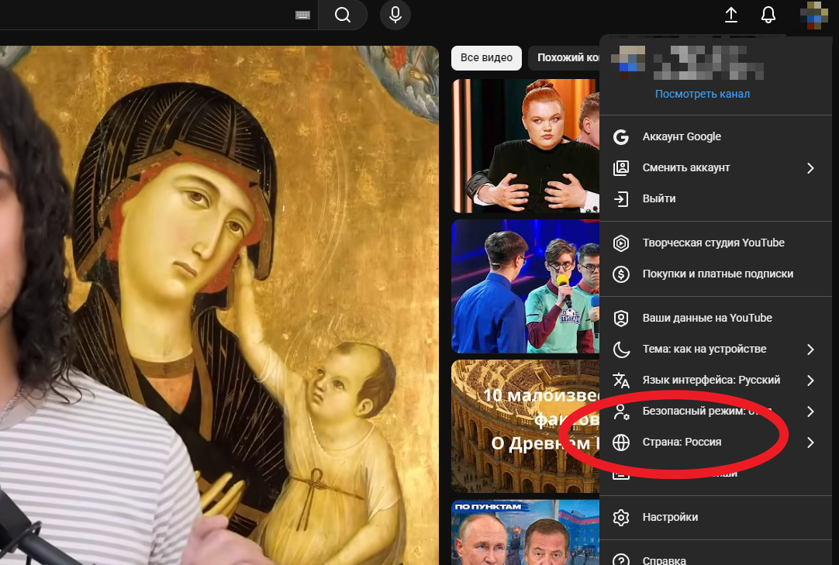Open Ваши данные на YouTube

[x=716, y=319]
